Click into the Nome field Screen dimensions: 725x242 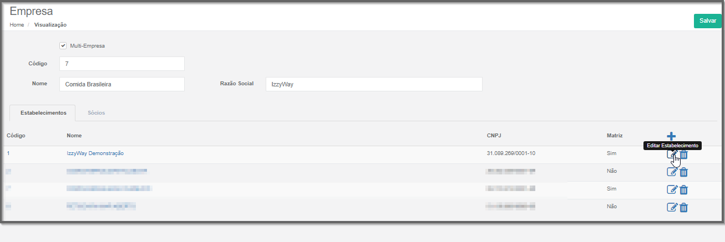click(x=121, y=84)
